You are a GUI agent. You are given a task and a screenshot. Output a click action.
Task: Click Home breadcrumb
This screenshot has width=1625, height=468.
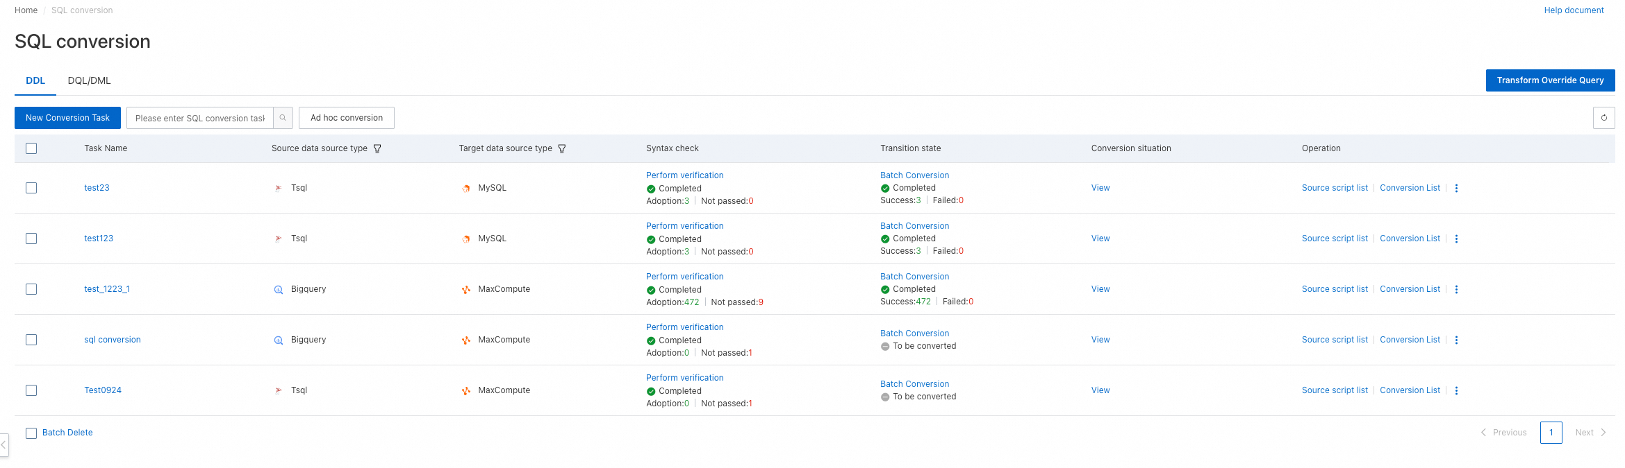(26, 10)
